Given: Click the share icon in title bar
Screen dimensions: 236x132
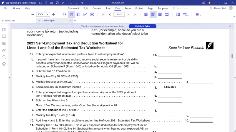Looking at the screenshot, I should 63,3.
